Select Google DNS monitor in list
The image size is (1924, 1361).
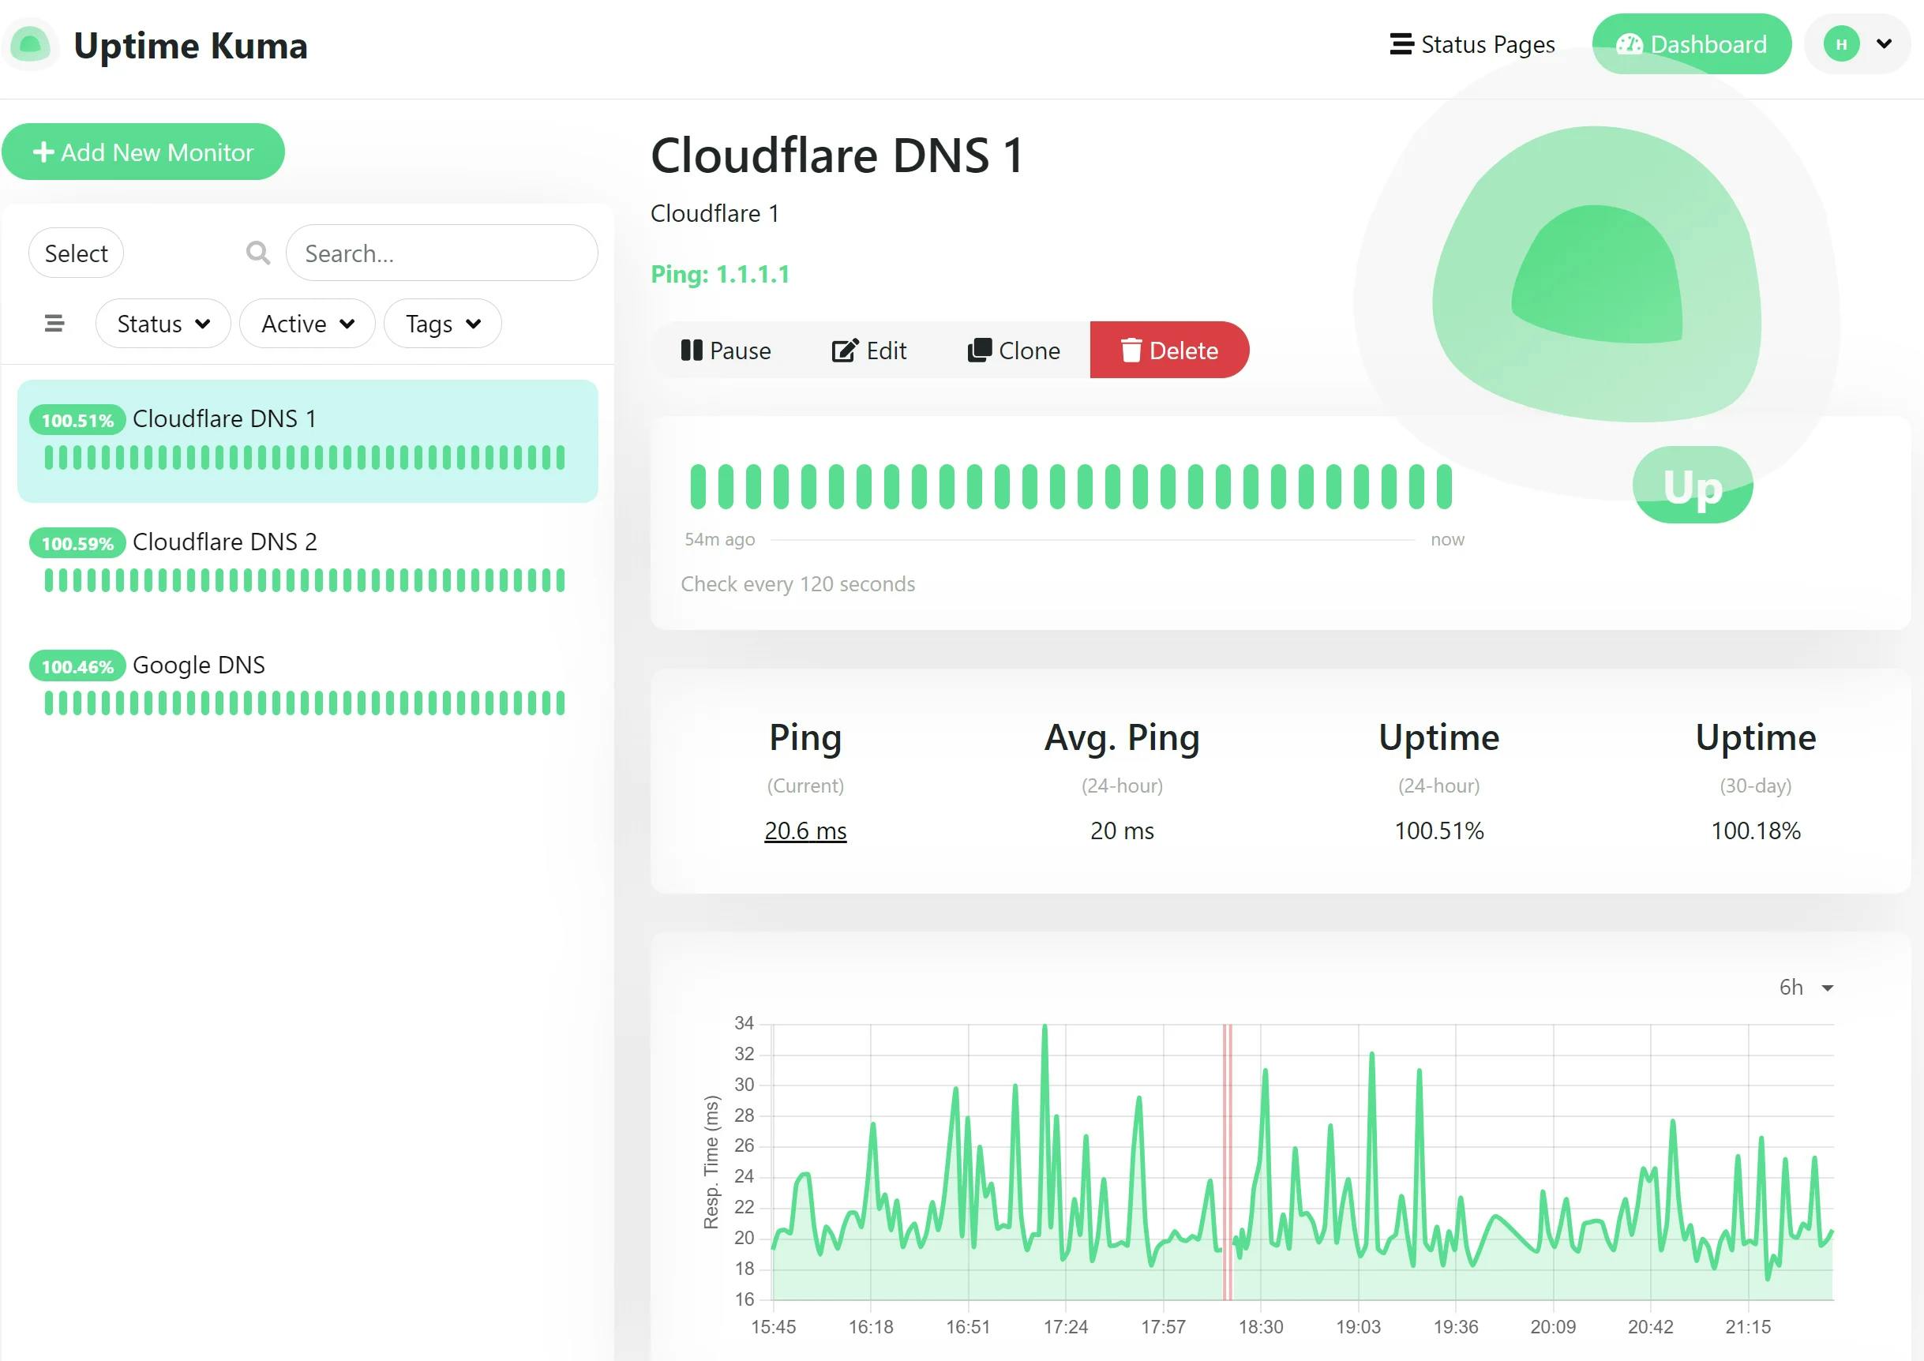coord(308,687)
